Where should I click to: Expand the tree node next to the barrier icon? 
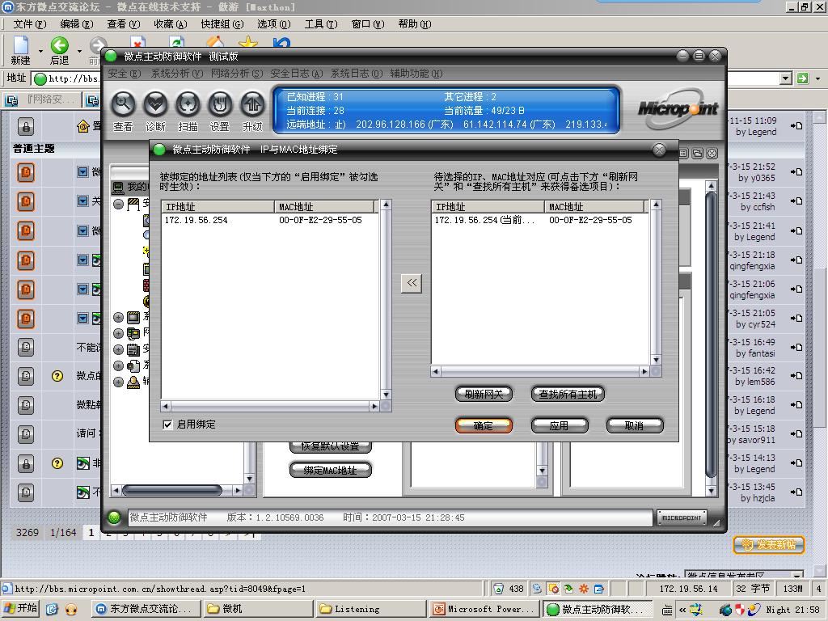click(x=119, y=205)
